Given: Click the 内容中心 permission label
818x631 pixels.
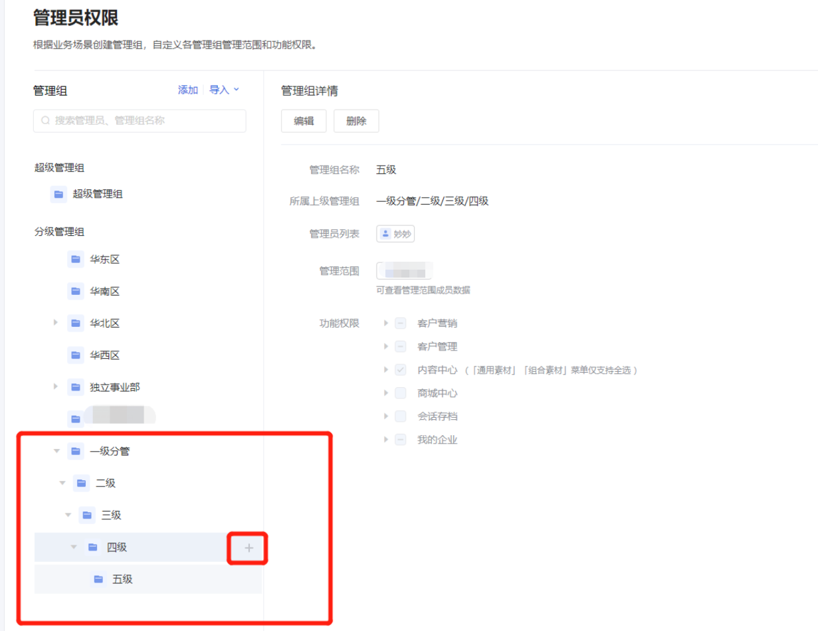Looking at the screenshot, I should pyautogui.click(x=437, y=370).
